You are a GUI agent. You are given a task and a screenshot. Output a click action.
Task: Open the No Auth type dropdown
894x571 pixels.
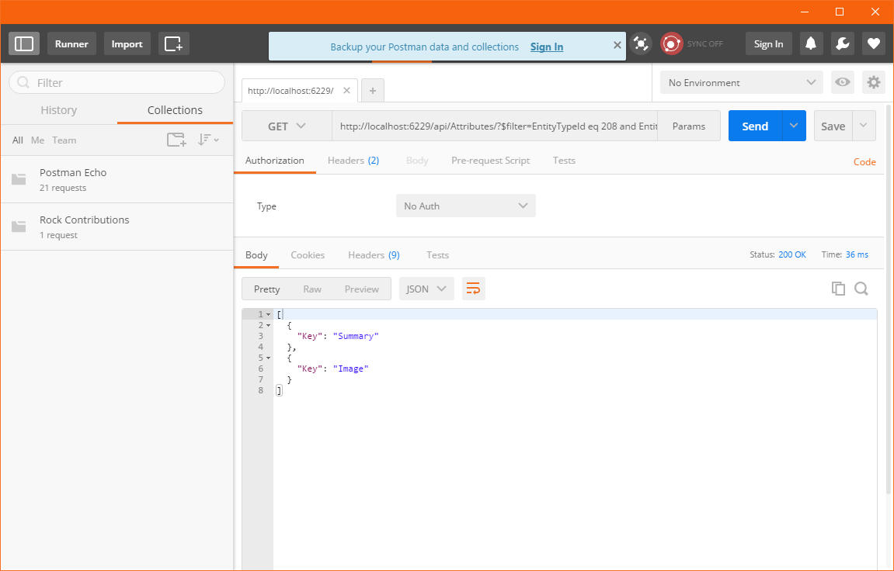click(465, 206)
